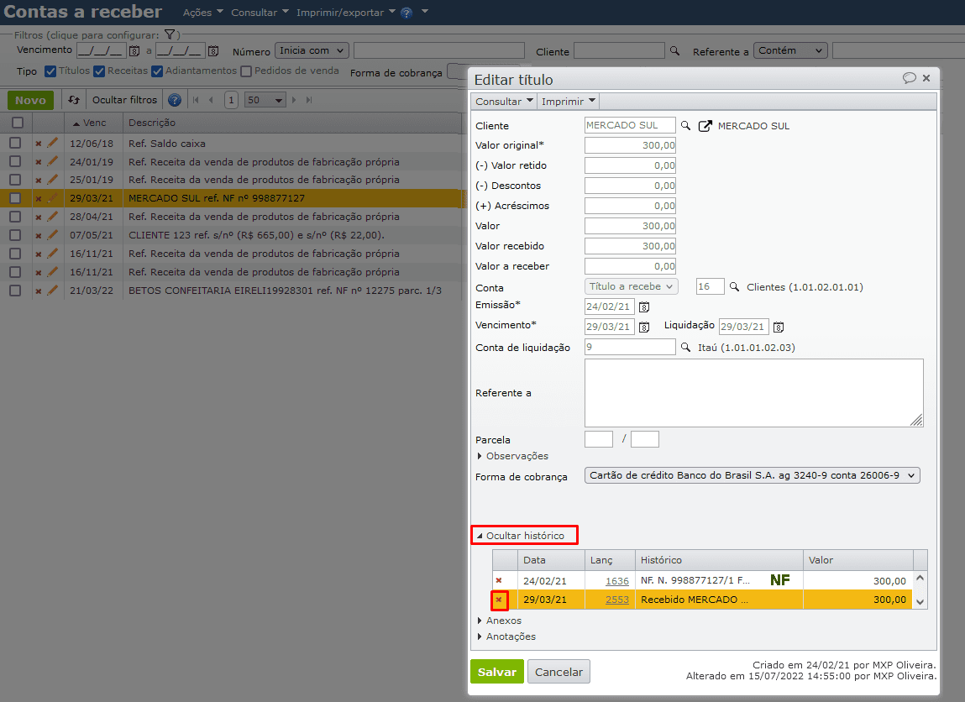Expand the Anotações section
This screenshot has height=702, width=965.
point(506,637)
